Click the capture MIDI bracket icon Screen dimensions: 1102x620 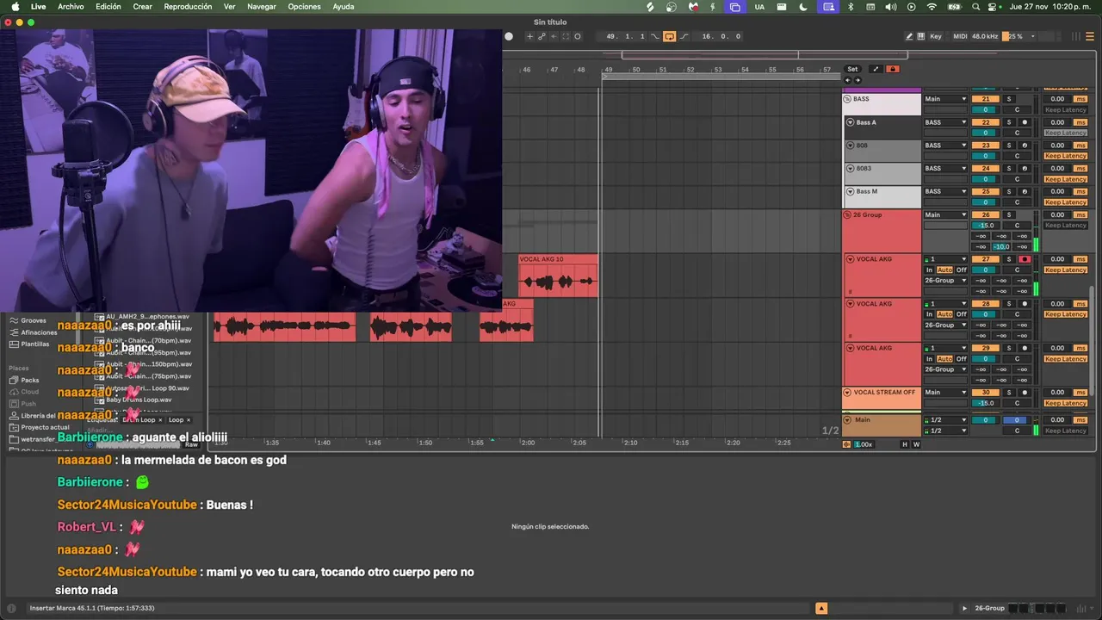pos(566,36)
